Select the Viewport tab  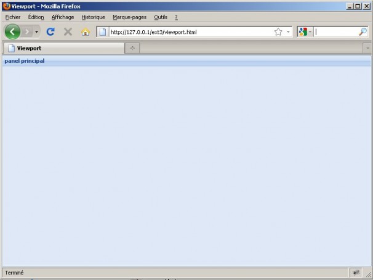(62, 48)
